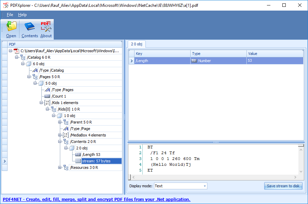Screen dimensions: 308x204
Task: Click the Value column header
Action: tap(275, 54)
